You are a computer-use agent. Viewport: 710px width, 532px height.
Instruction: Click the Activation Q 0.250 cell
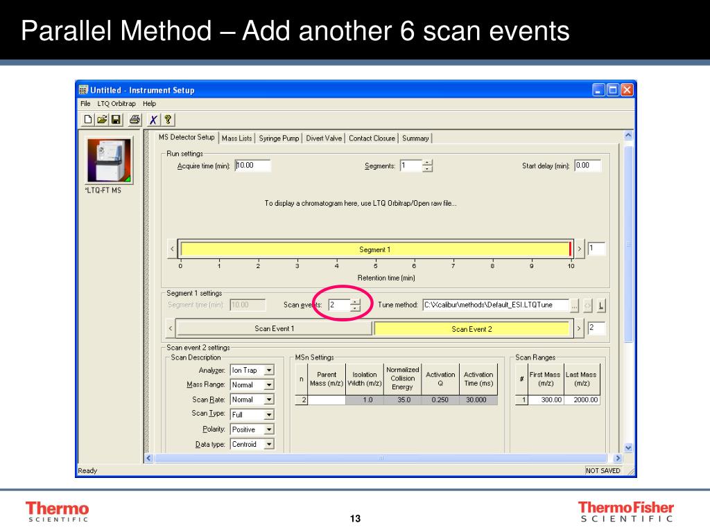pyautogui.click(x=440, y=400)
